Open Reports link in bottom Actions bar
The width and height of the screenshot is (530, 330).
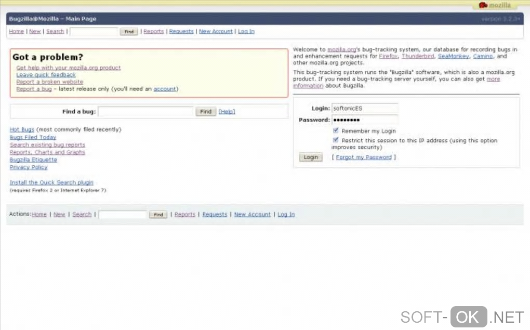coord(185,214)
